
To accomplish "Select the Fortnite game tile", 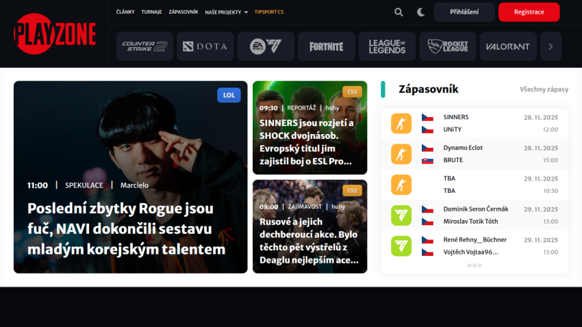I will (x=327, y=47).
